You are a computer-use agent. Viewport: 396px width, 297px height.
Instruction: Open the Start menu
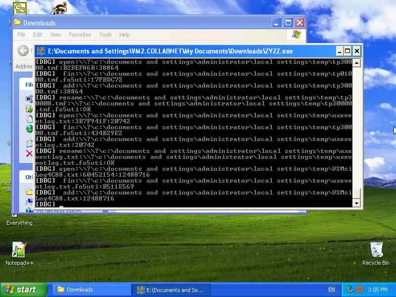click(x=23, y=290)
